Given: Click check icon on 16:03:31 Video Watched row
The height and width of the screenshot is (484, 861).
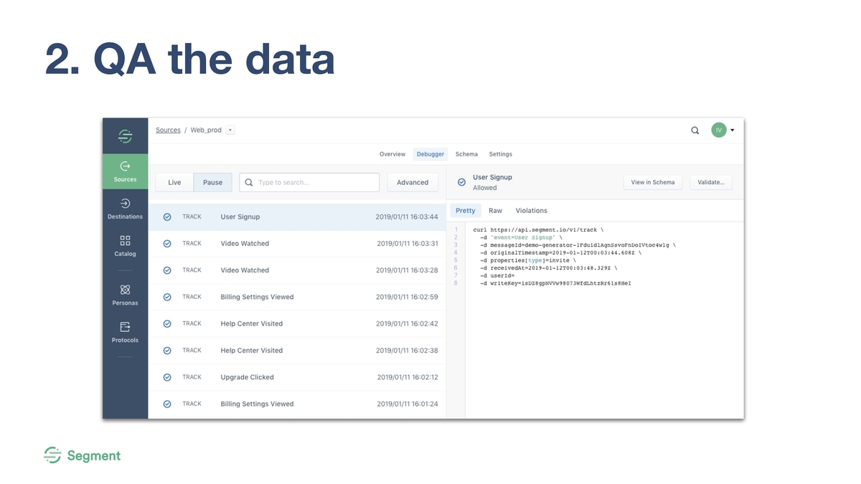Looking at the screenshot, I should (167, 244).
